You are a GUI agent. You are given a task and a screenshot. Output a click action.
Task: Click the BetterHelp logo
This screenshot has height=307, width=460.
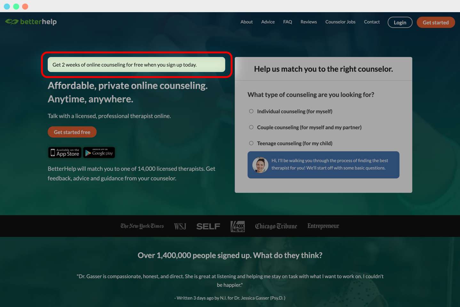click(31, 22)
